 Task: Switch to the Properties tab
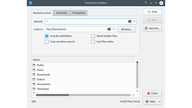click(x=79, y=13)
